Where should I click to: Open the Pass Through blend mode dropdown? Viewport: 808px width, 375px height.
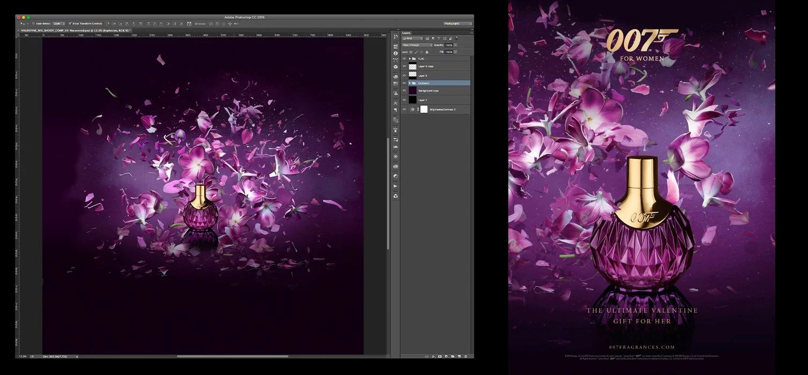coord(417,45)
